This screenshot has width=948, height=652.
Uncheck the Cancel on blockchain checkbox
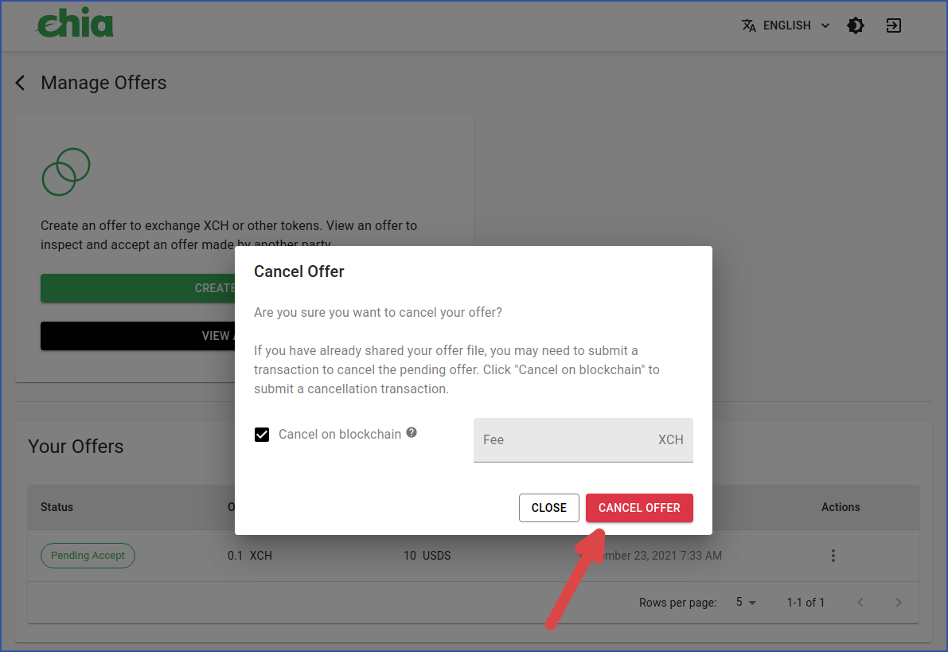point(262,435)
